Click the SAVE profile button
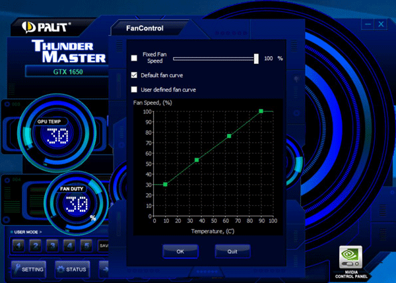The height and width of the screenshot is (283, 396). 104,245
